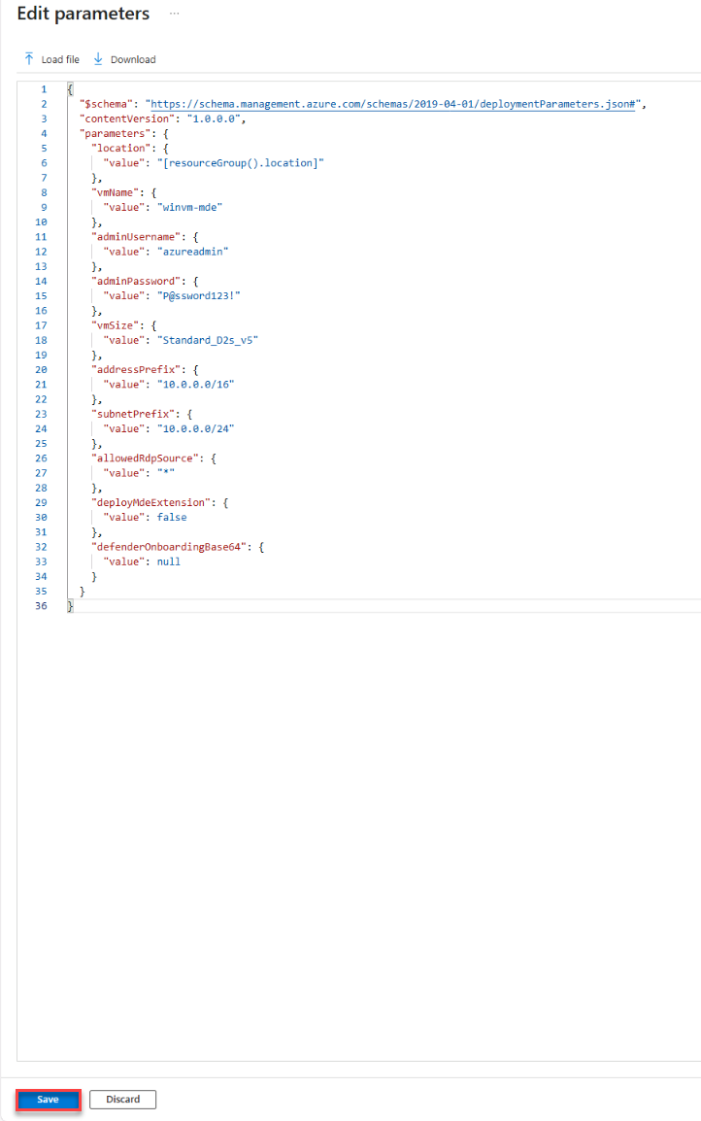Viewport: 701px width, 1121px height.
Task: Click line number 20 in the gutter
Action: pos(42,369)
